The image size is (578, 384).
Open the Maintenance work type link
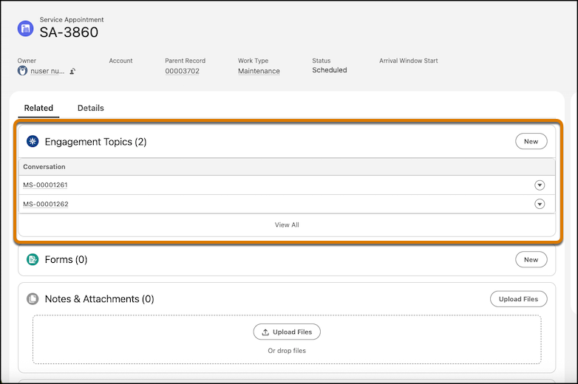[259, 71]
